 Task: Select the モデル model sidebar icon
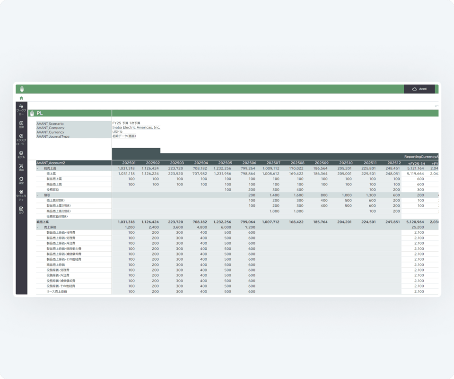click(21, 154)
